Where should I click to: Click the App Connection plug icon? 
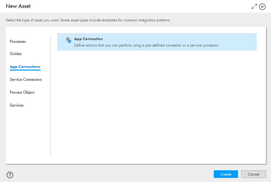click(68, 40)
